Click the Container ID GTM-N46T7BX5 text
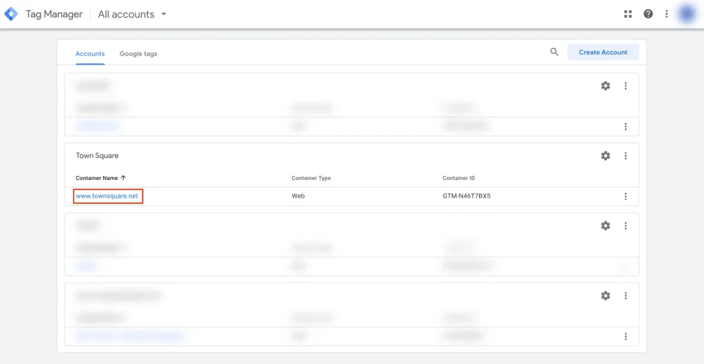704x364 pixels. 466,196
